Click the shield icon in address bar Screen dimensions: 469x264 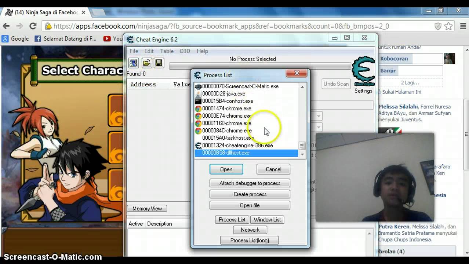[438, 26]
